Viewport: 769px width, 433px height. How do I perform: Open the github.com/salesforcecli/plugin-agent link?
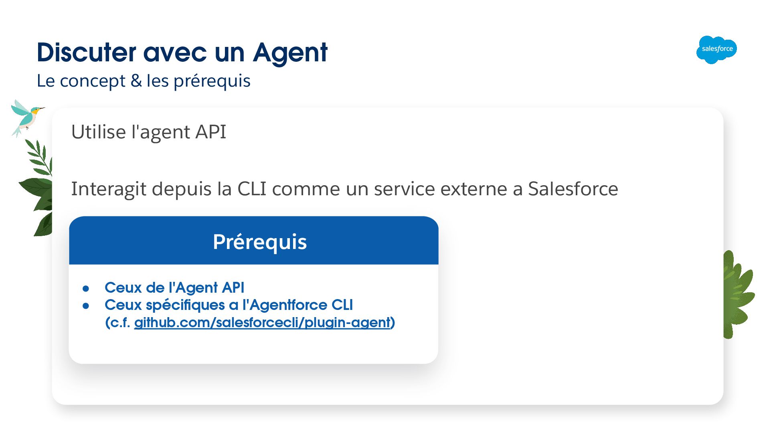coord(262,322)
